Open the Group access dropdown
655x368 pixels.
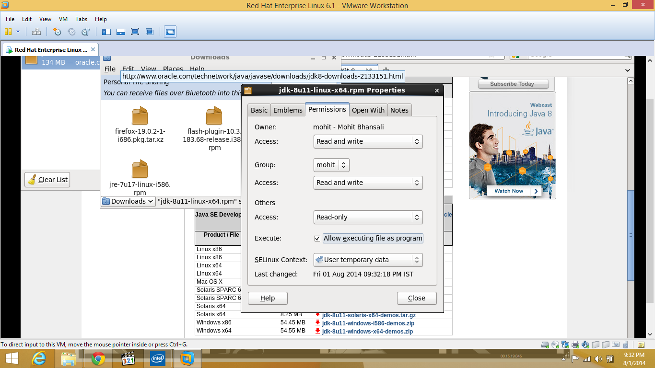368,183
